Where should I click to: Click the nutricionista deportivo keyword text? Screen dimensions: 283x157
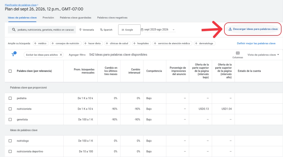point(30,151)
